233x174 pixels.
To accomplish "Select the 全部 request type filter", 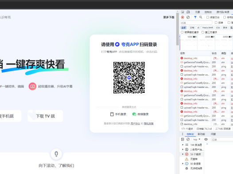I will pos(183,27).
